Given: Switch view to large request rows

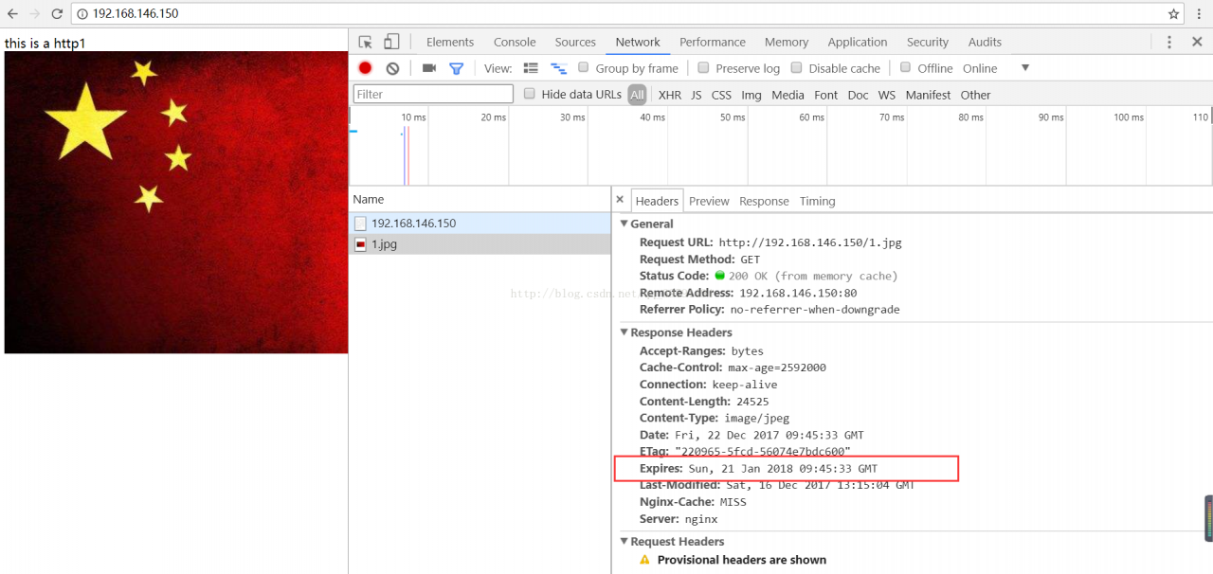Looking at the screenshot, I should 530,67.
